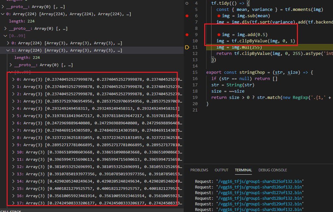The image size is (333, 212).
Task: Expand 17: Array(3) 0.2742 row
Action: [13, 203]
